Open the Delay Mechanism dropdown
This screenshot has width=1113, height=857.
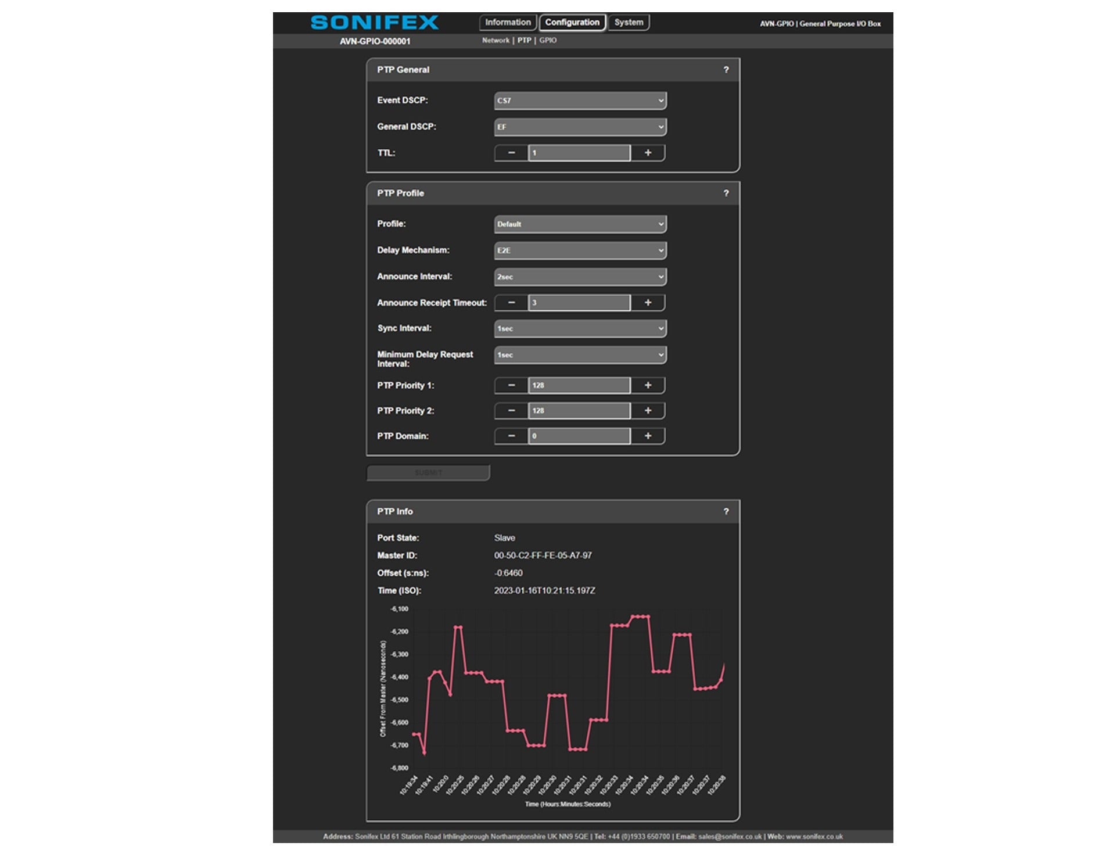pyautogui.click(x=580, y=250)
